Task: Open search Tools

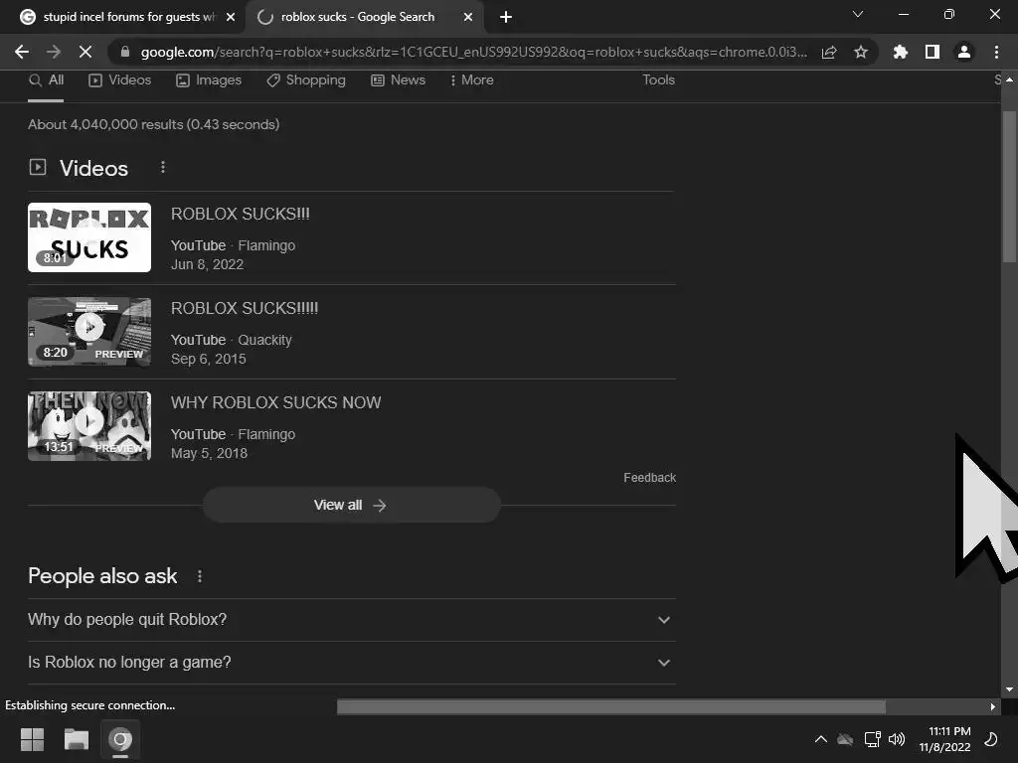Action: [658, 79]
